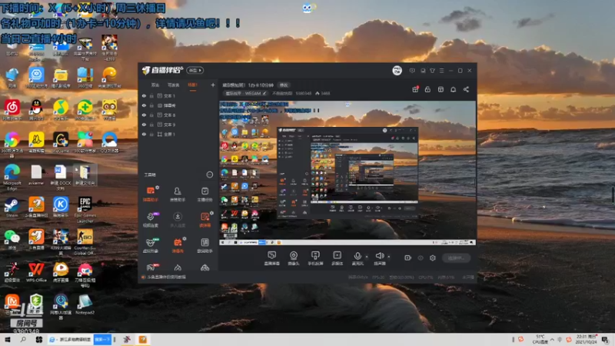Select the 文本 9 source row
The height and width of the screenshot is (346, 615).
tap(178, 125)
